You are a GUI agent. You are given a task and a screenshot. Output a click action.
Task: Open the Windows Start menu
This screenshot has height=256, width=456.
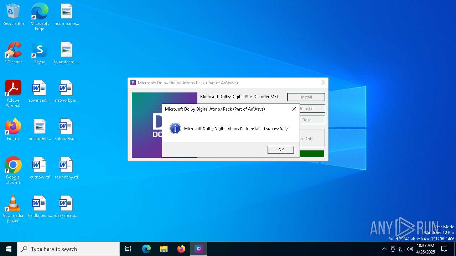click(x=9, y=249)
